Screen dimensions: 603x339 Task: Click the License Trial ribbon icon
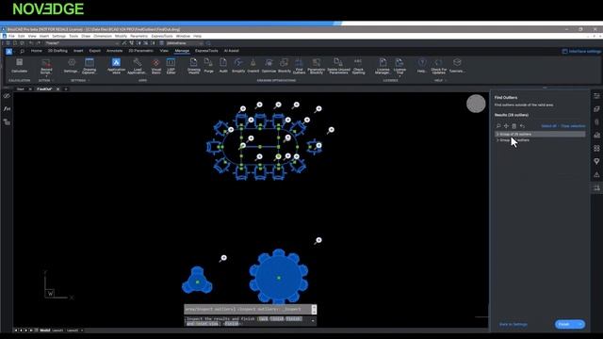pos(399,65)
